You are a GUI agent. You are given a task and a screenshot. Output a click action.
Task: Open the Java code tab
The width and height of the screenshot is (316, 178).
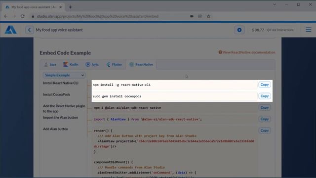coord(50,65)
